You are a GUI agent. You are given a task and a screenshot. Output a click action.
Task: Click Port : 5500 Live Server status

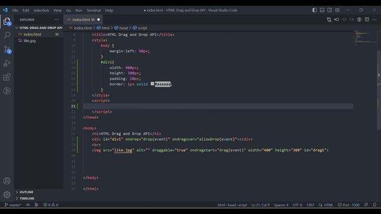point(348,205)
